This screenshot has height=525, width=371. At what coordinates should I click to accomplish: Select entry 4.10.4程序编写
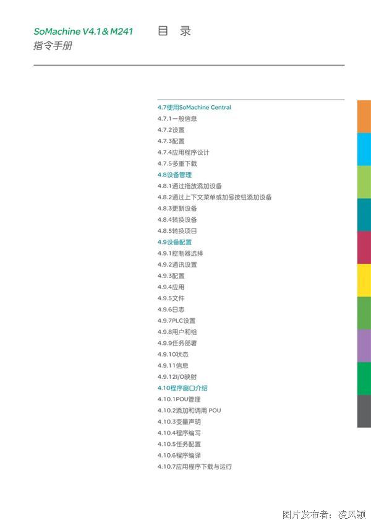coord(179,433)
